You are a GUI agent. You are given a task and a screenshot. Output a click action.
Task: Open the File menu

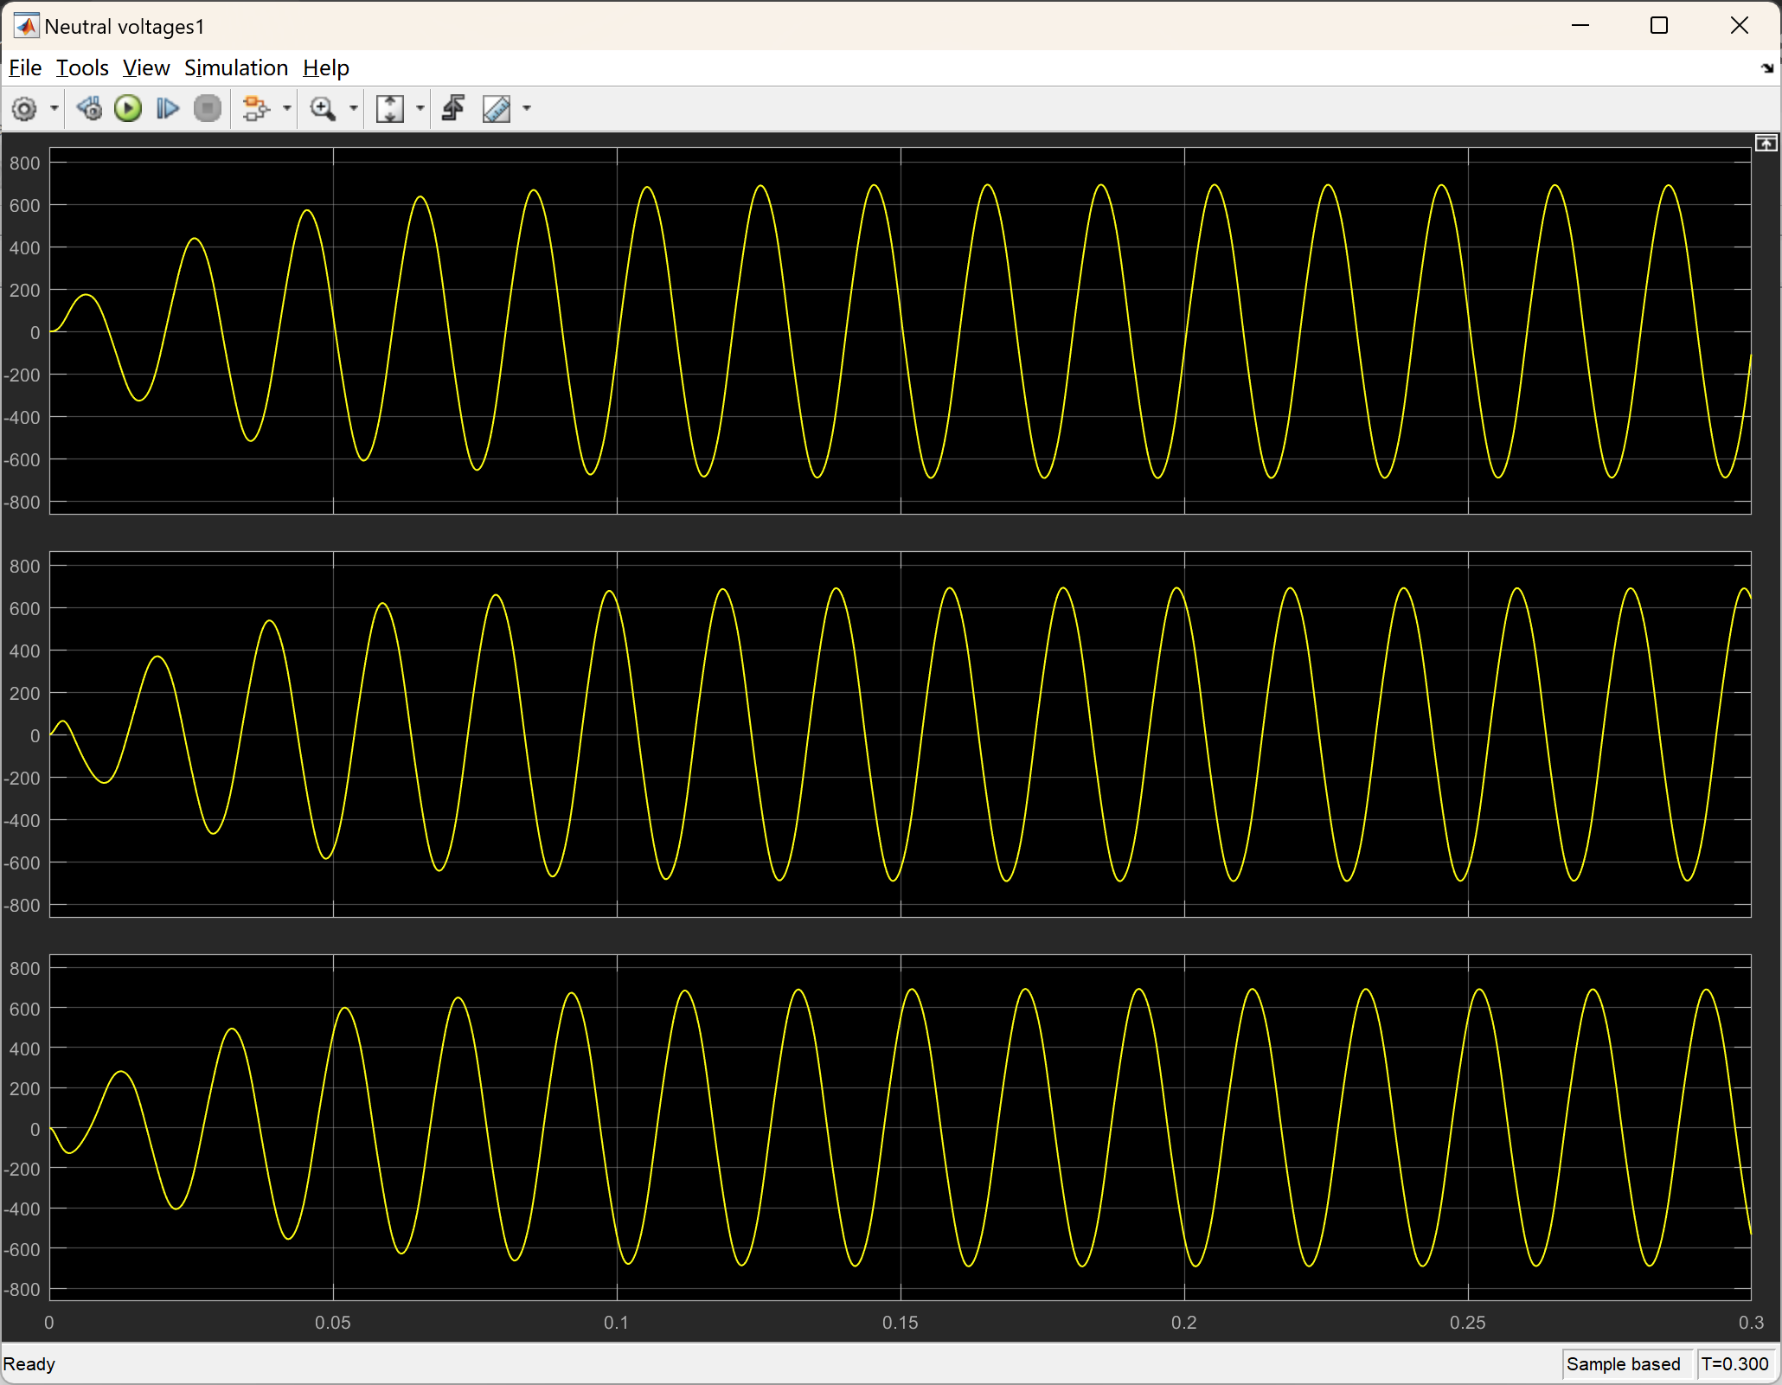[25, 67]
